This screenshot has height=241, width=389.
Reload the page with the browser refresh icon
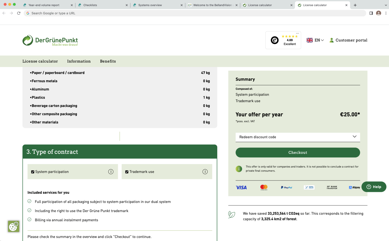tap(19, 13)
